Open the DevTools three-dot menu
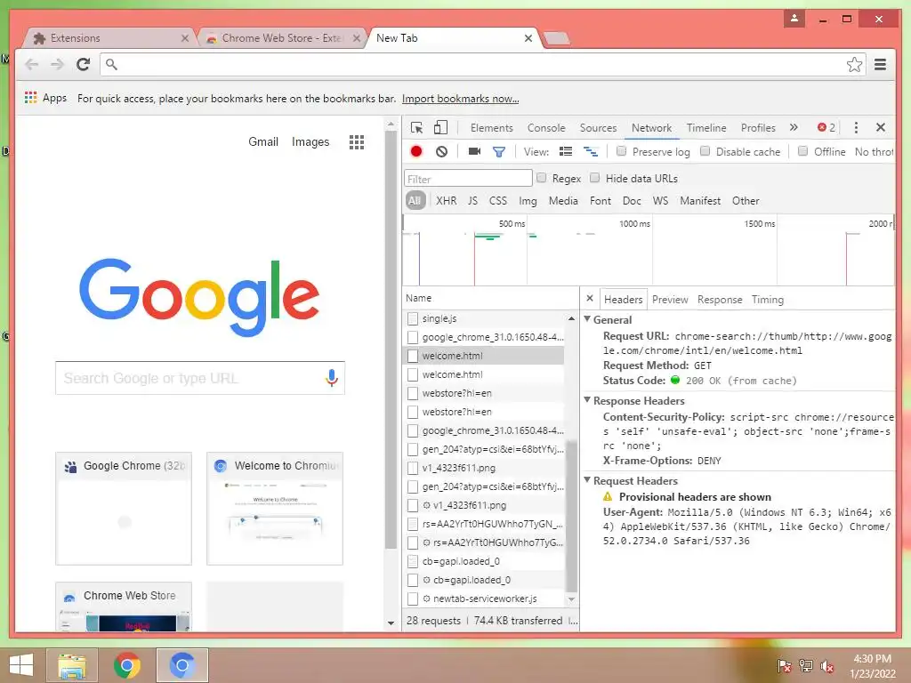The height and width of the screenshot is (683, 911). click(x=856, y=128)
